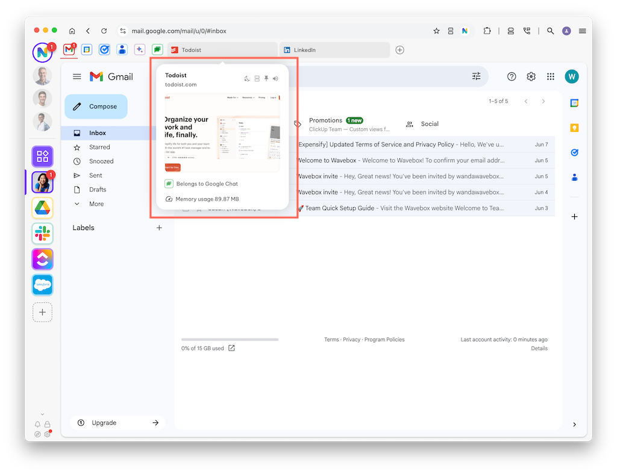The height and width of the screenshot is (474, 617).
Task: Open the Google apps grid
Action: pos(551,76)
